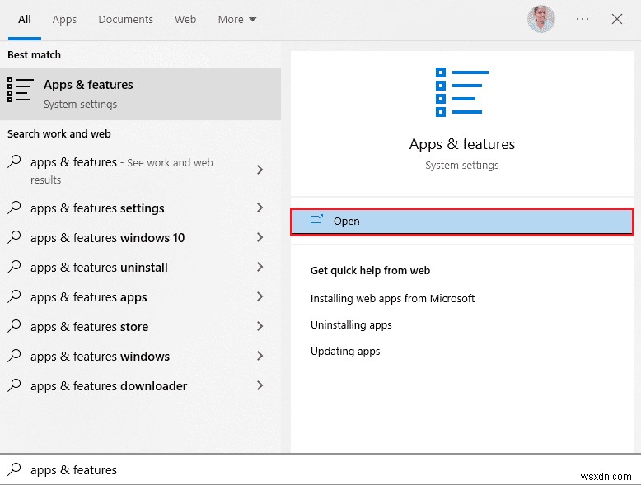The width and height of the screenshot is (641, 485).
Task: Click the search box magnifier icon
Action: [14, 469]
